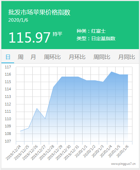The width and height of the screenshot is (140, 170).
Task: Click the 2019/12/26 x-axis label
Action: [30, 152]
